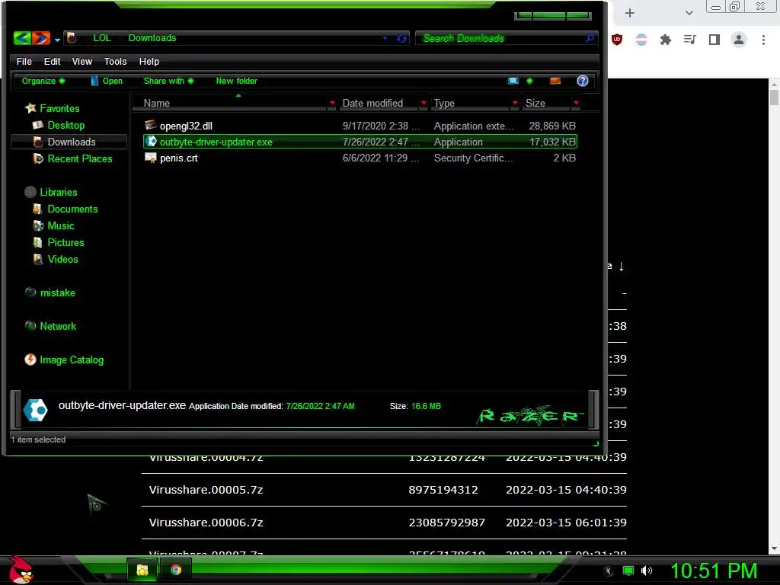The height and width of the screenshot is (585, 780).
Task: Click the LOL breadcrumb in address bar
Action: click(102, 38)
